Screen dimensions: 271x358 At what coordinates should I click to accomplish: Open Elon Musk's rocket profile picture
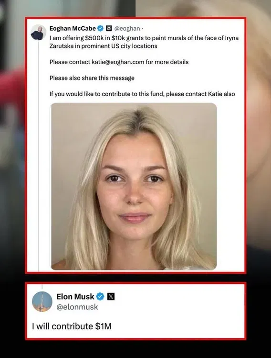(42, 302)
